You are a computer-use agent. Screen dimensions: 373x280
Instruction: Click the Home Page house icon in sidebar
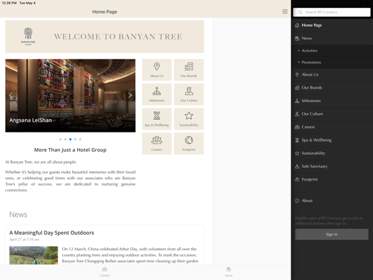pos(297,26)
